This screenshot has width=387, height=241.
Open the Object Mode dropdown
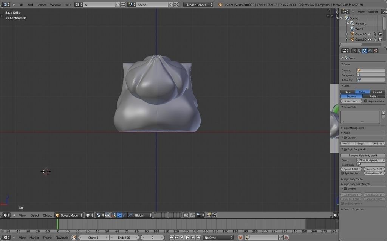[69, 215]
